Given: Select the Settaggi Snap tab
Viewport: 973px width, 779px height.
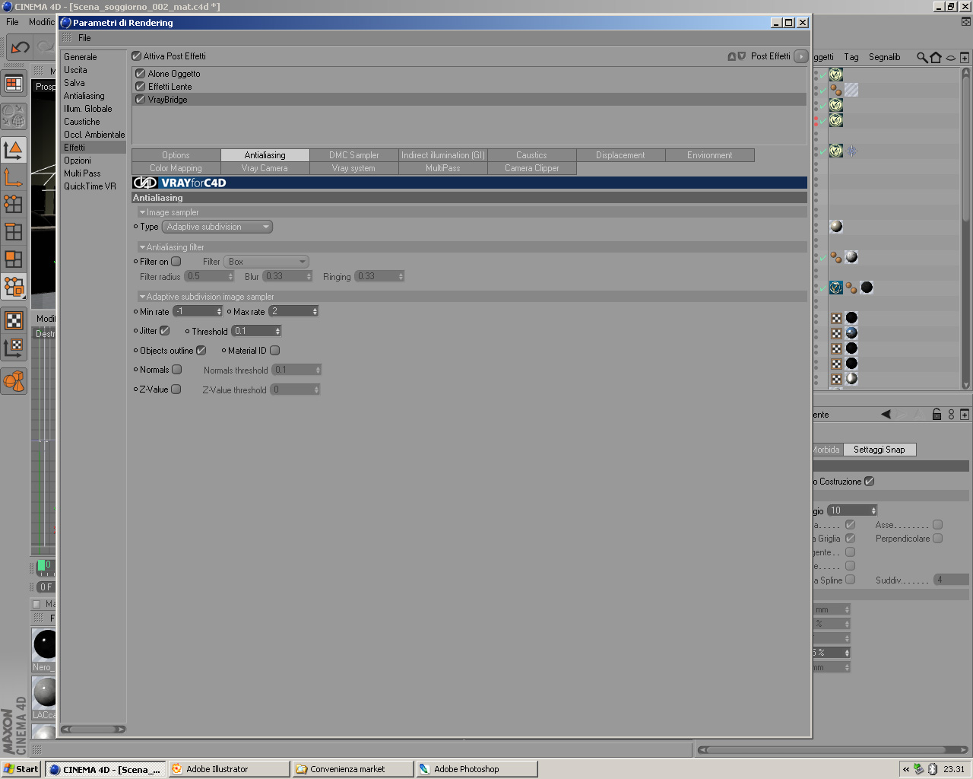Looking at the screenshot, I should pyautogui.click(x=880, y=450).
